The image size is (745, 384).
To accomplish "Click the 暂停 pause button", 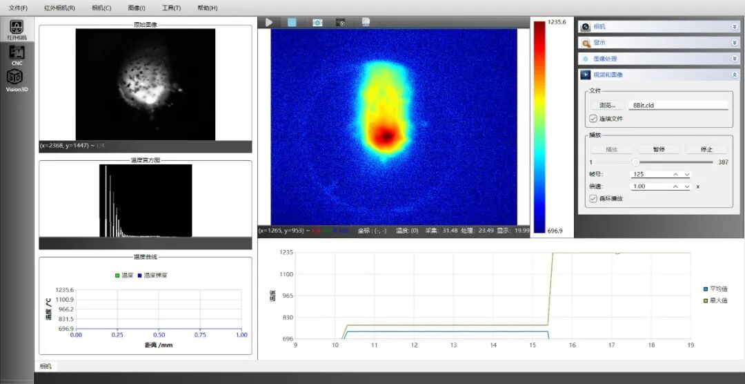I will tap(656, 149).
